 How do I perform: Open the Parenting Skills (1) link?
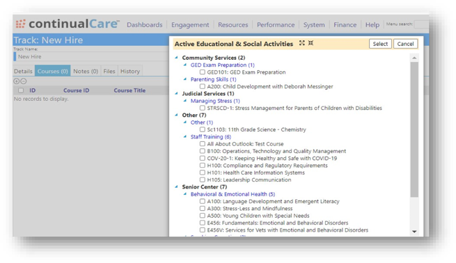point(214,79)
